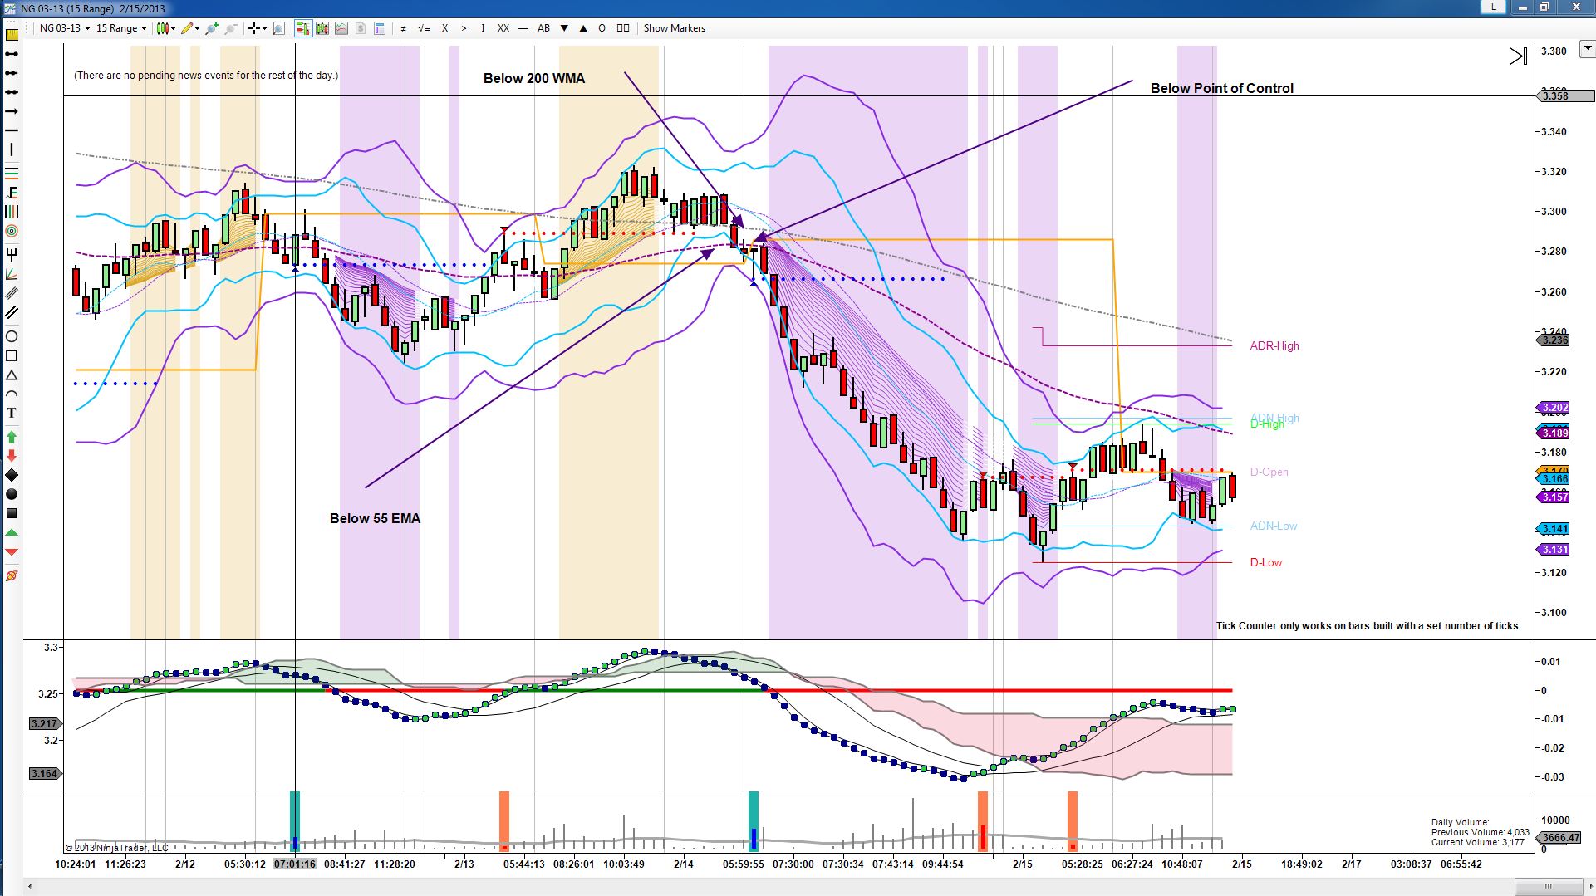
Task: Click the ADR-High level label
Action: (x=1274, y=345)
